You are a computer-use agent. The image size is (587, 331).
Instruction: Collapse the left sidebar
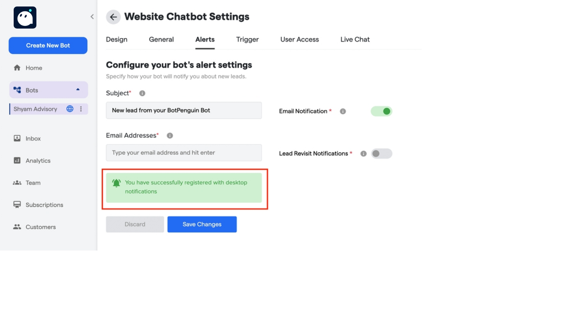[92, 17]
